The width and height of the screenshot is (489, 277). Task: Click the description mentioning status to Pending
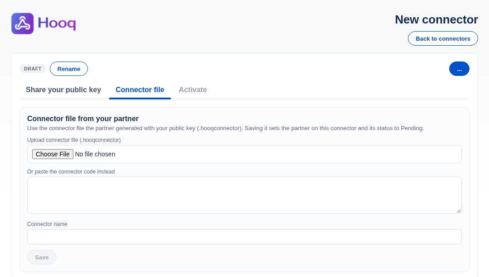tap(225, 128)
